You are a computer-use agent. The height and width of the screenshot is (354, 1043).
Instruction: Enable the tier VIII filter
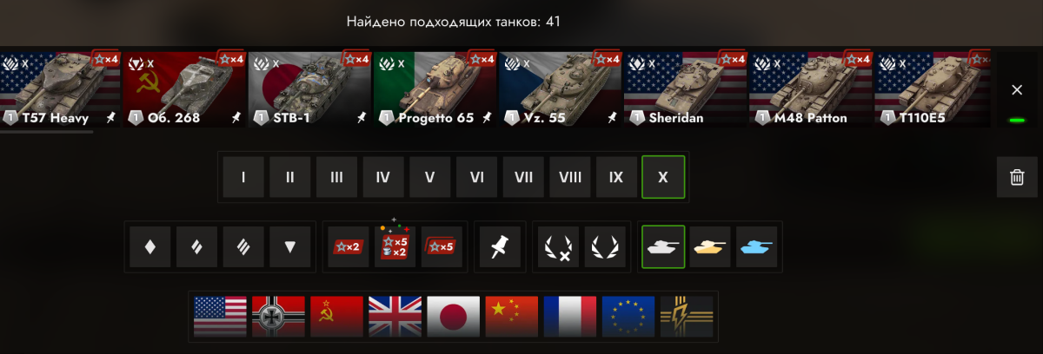pyautogui.click(x=570, y=177)
